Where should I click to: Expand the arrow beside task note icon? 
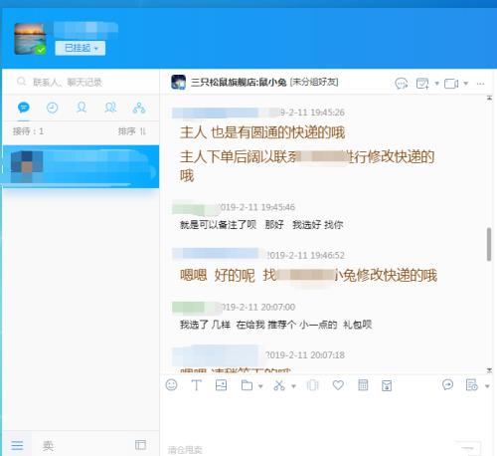tap(436, 84)
